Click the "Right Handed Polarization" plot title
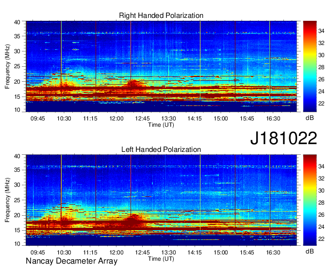 point(161,15)
